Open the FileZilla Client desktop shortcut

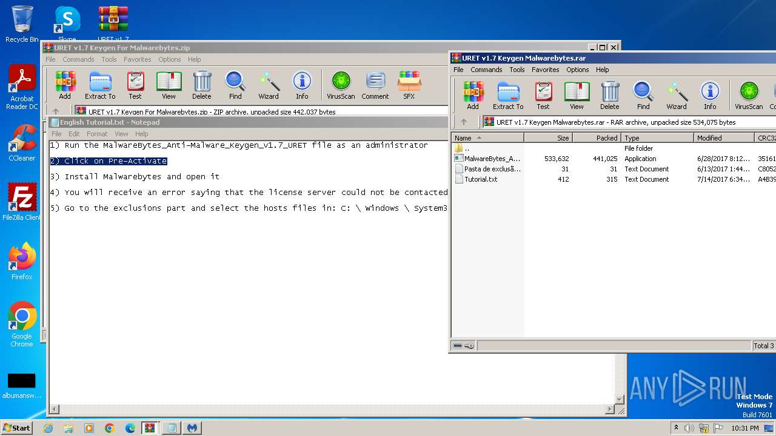[22, 202]
